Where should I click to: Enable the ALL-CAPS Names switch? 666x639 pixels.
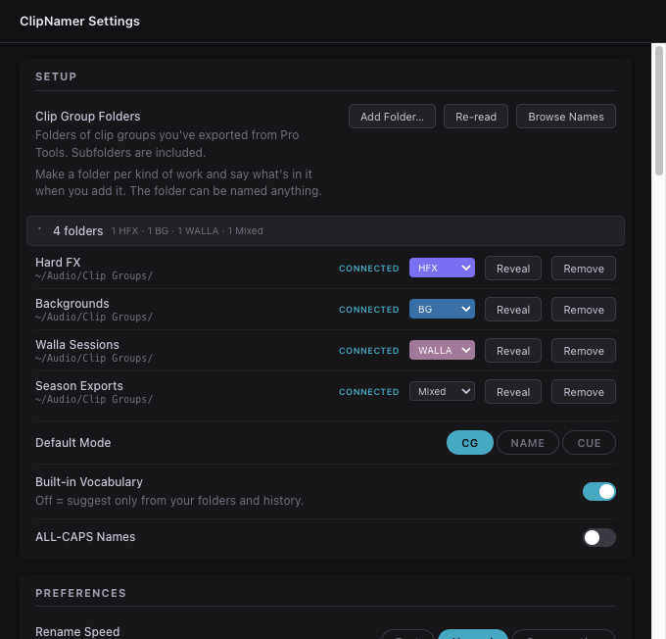pyautogui.click(x=598, y=537)
